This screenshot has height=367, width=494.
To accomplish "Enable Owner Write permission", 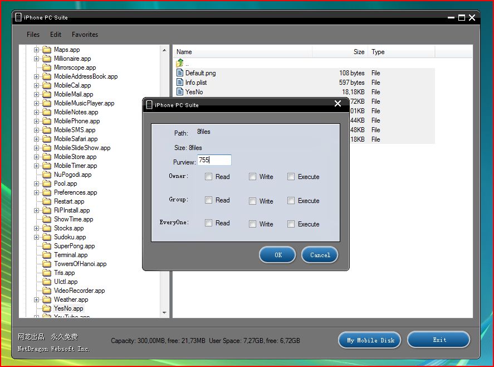I will (x=252, y=176).
